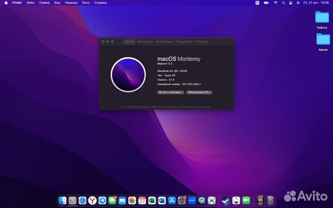Open the App Store in the dock
The width and height of the screenshot is (333, 208).
tap(172, 200)
